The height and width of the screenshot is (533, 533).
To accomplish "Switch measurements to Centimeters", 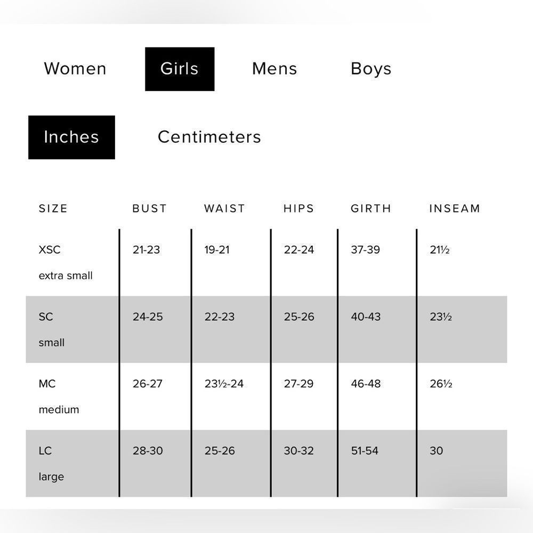I will (209, 137).
